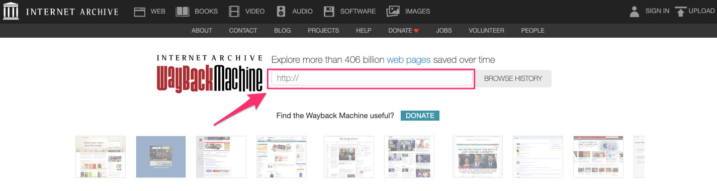Click Donate with the heart in navigation
Viewport: 717px width, 191px height.
403,31
